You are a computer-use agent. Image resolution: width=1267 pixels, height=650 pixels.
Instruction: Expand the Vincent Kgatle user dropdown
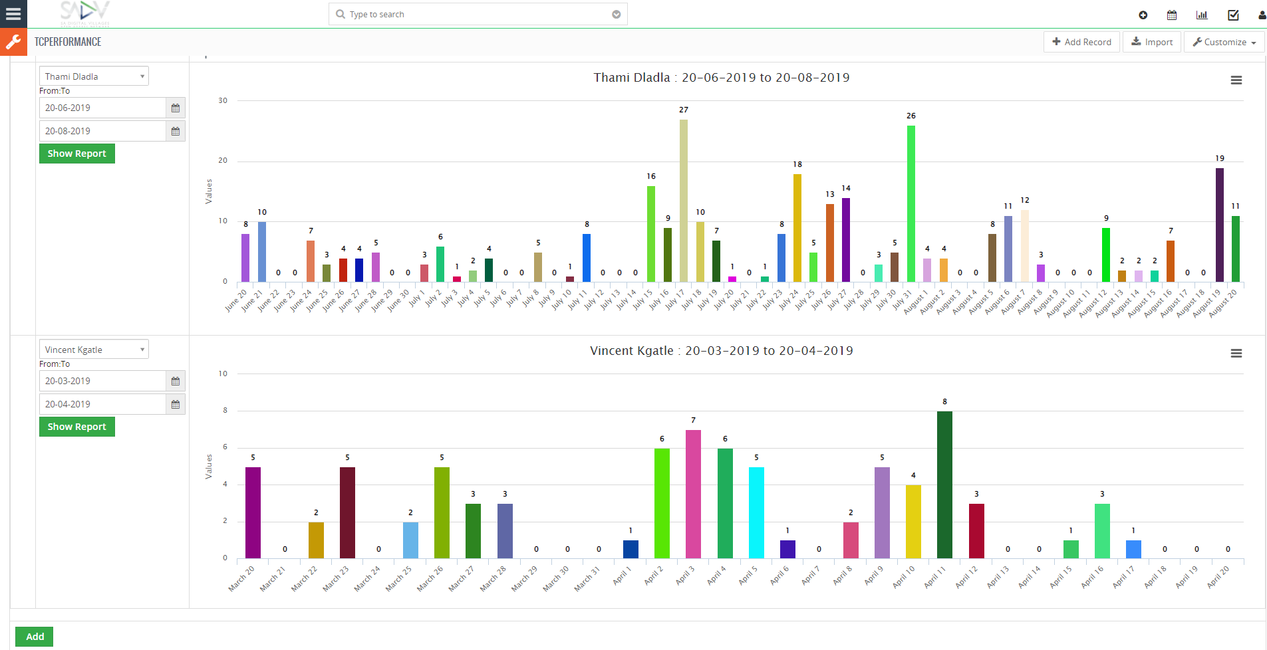[x=94, y=350]
